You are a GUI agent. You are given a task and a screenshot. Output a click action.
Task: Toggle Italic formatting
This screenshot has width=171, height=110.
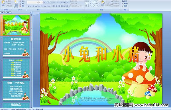coord(31,6)
